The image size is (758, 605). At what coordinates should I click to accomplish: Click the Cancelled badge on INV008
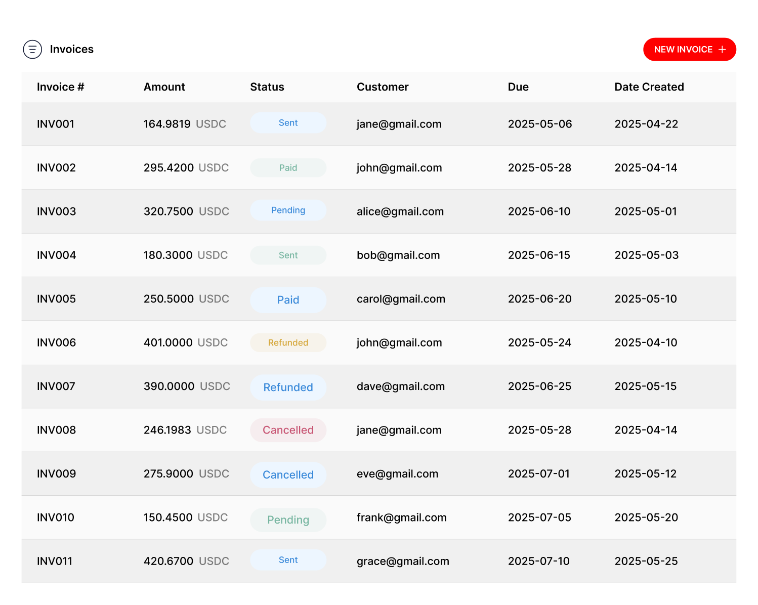pyautogui.click(x=288, y=430)
